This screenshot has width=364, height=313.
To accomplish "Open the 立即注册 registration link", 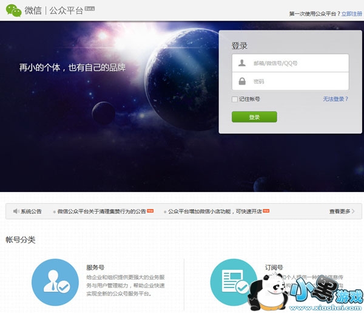I will tap(351, 14).
